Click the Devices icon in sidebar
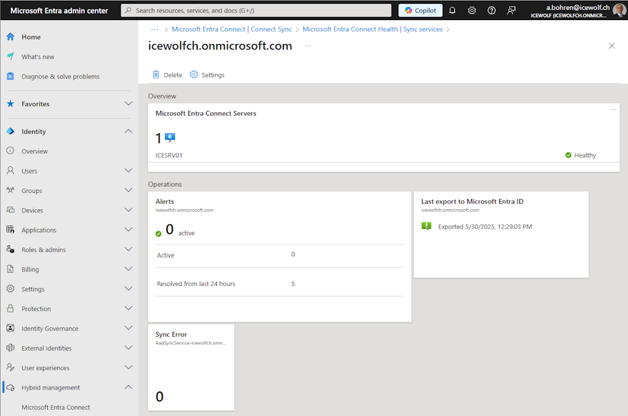This screenshot has width=628, height=416. [11, 210]
